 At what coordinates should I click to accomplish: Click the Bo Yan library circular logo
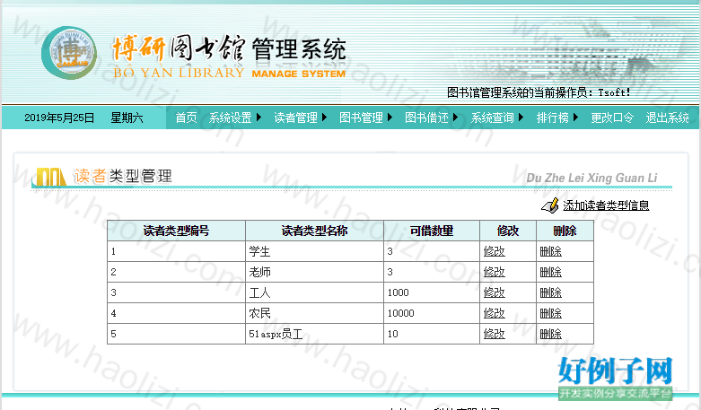pos(69,53)
